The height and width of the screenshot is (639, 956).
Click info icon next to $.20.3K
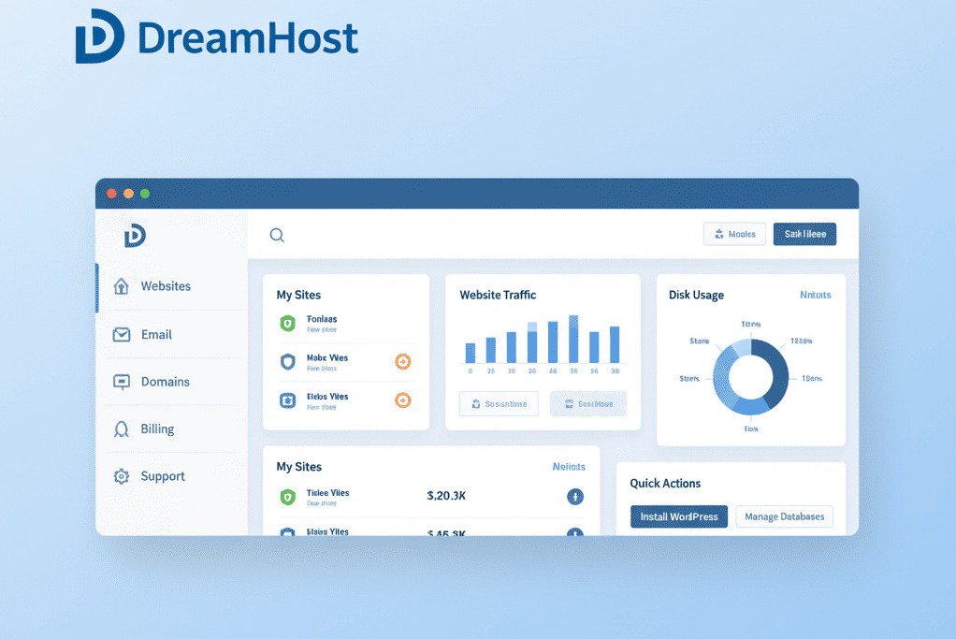tap(575, 497)
